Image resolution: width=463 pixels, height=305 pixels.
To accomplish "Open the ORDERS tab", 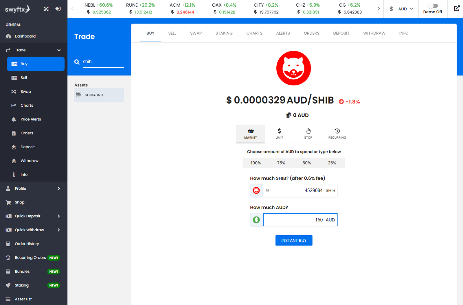I will tap(312, 33).
